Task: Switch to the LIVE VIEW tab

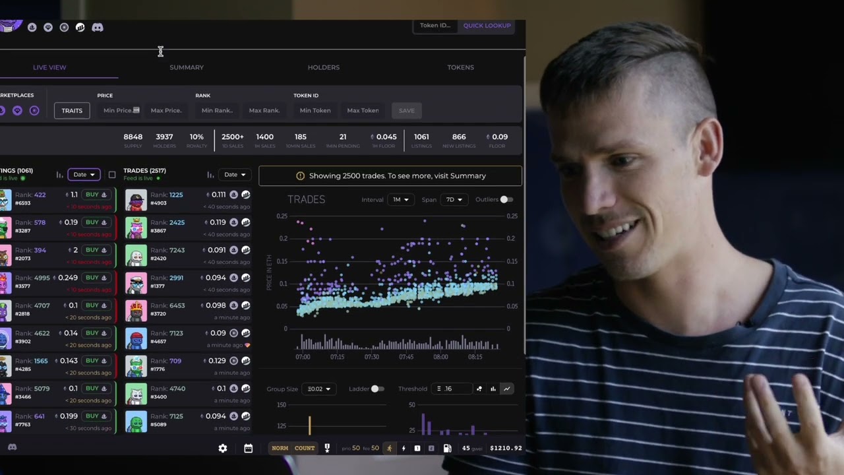Action: (49, 67)
